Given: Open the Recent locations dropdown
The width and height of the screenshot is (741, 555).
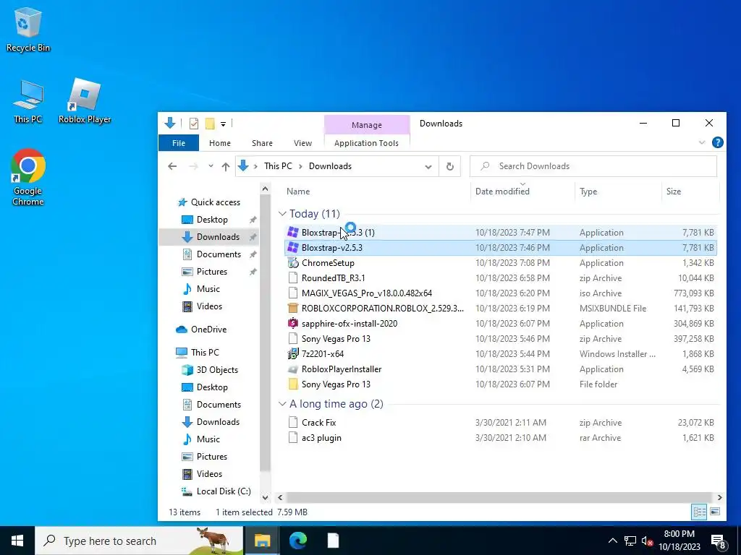Looking at the screenshot, I should click(211, 166).
